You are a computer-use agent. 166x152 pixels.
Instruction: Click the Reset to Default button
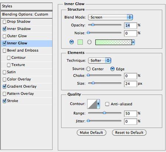point(129,133)
